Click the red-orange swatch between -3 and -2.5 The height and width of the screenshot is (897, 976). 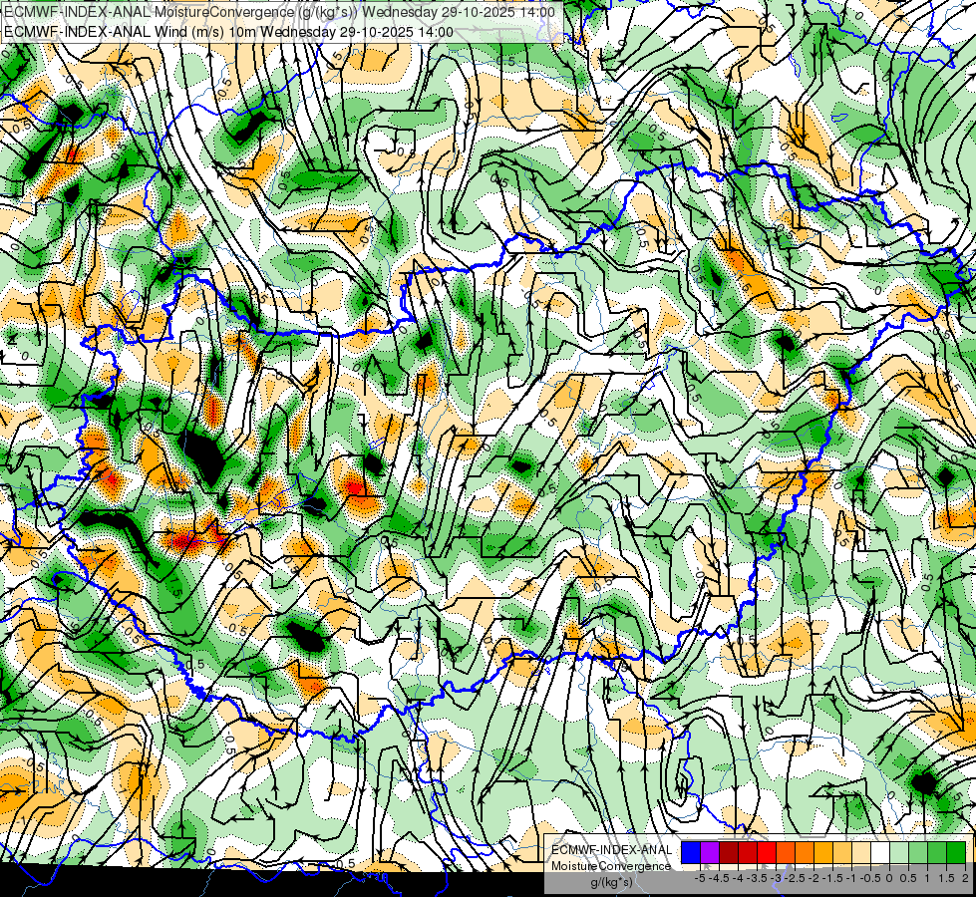[786, 852]
